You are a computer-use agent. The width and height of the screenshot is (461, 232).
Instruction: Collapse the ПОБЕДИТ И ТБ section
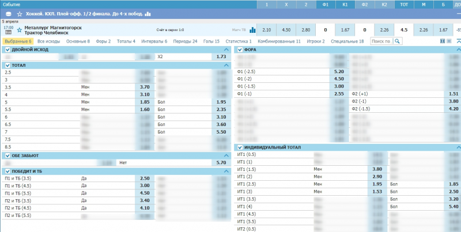[226, 172]
